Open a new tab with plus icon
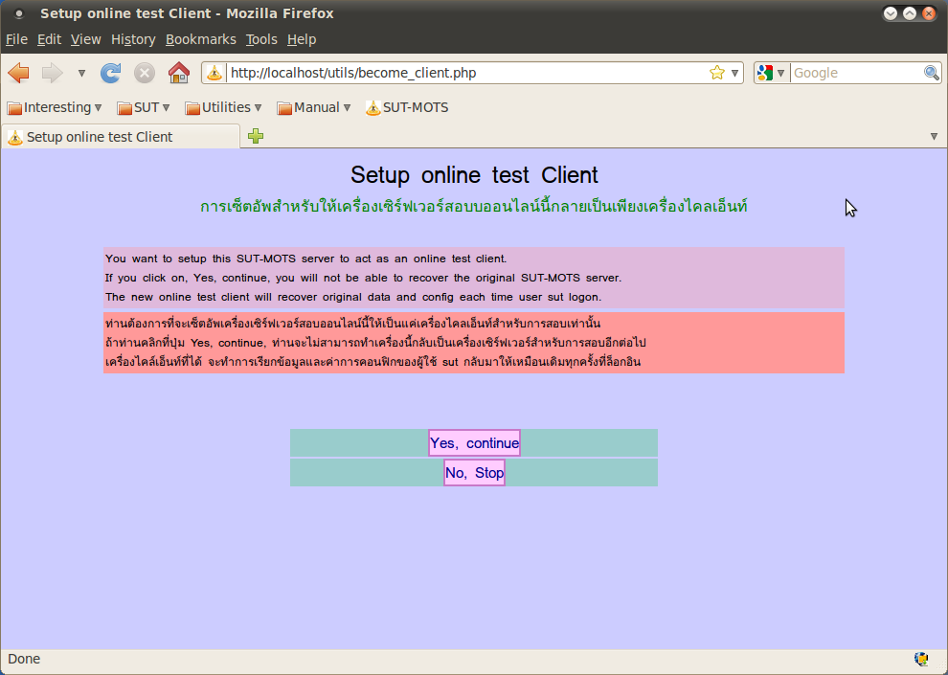 (256, 136)
